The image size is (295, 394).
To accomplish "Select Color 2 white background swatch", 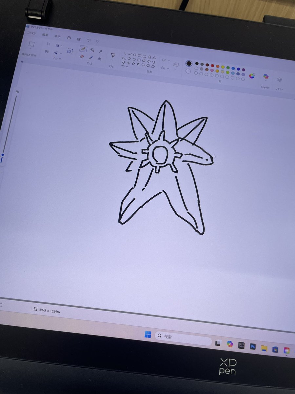I will click(188, 71).
